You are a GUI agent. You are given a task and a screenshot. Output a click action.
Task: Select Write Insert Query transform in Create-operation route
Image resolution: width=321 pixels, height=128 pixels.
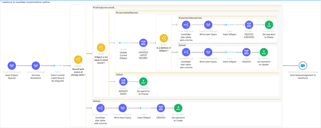coord(122,108)
